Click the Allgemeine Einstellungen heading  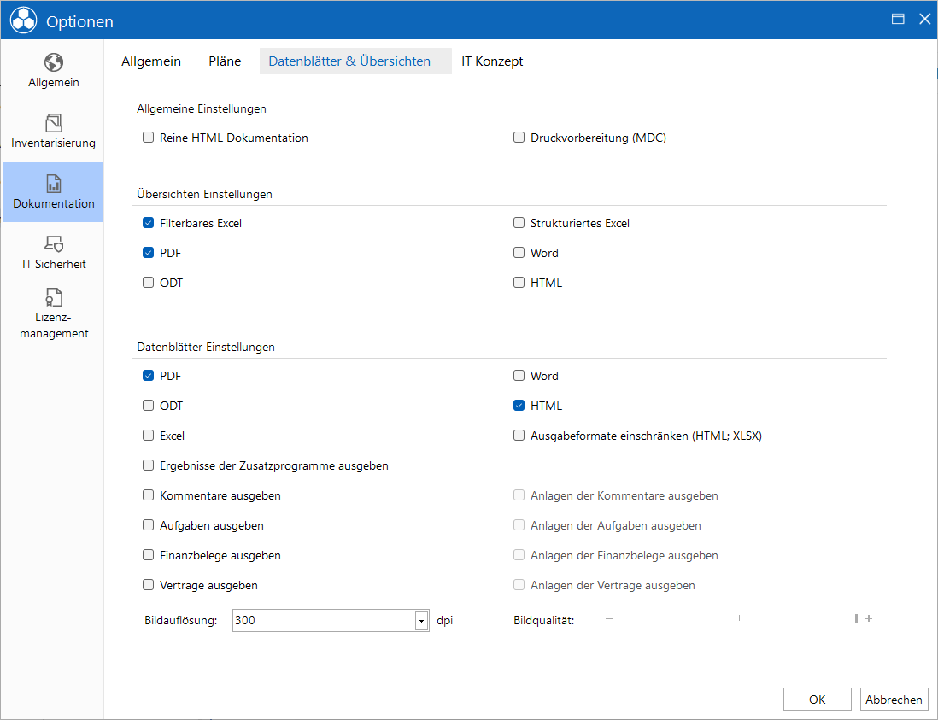pyautogui.click(x=202, y=108)
